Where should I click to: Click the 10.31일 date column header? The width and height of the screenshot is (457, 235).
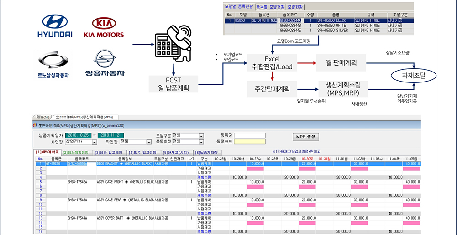[325, 159]
